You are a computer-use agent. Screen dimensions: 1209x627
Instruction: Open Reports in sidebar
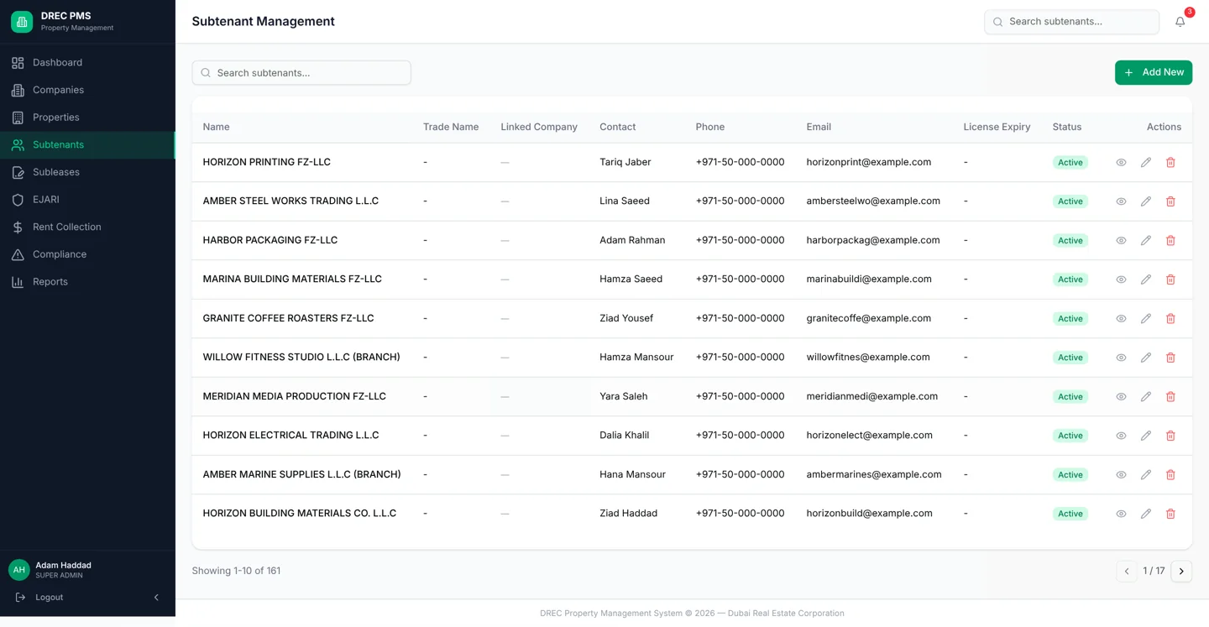[x=87, y=282]
